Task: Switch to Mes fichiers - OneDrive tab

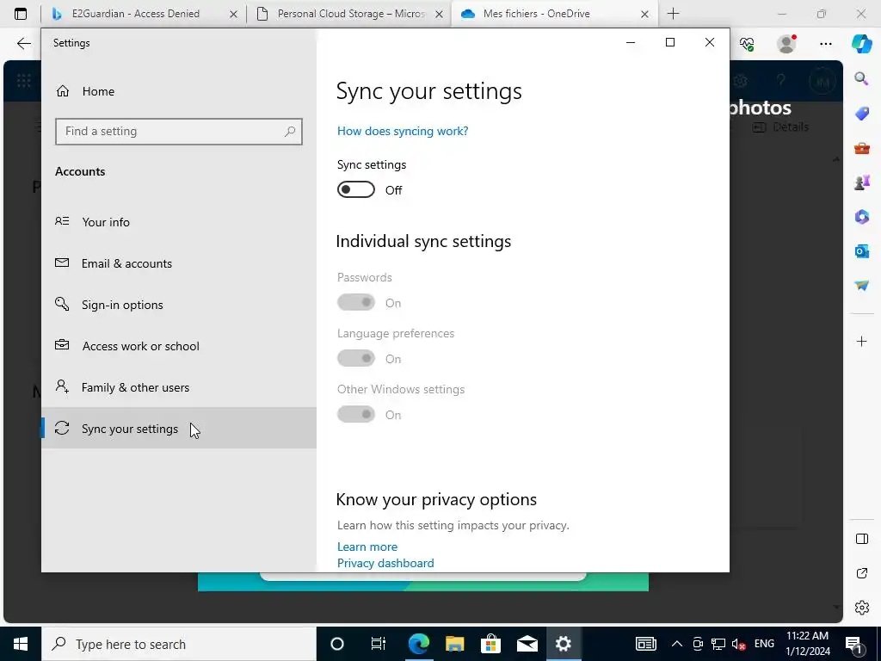Action: point(555,14)
